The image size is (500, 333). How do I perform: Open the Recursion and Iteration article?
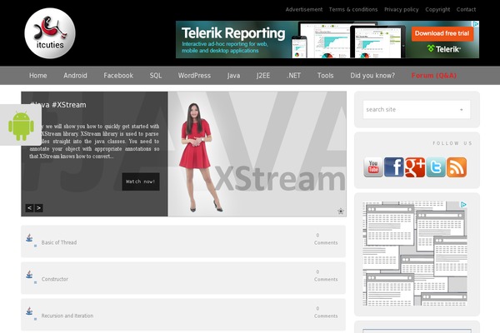coord(67,316)
